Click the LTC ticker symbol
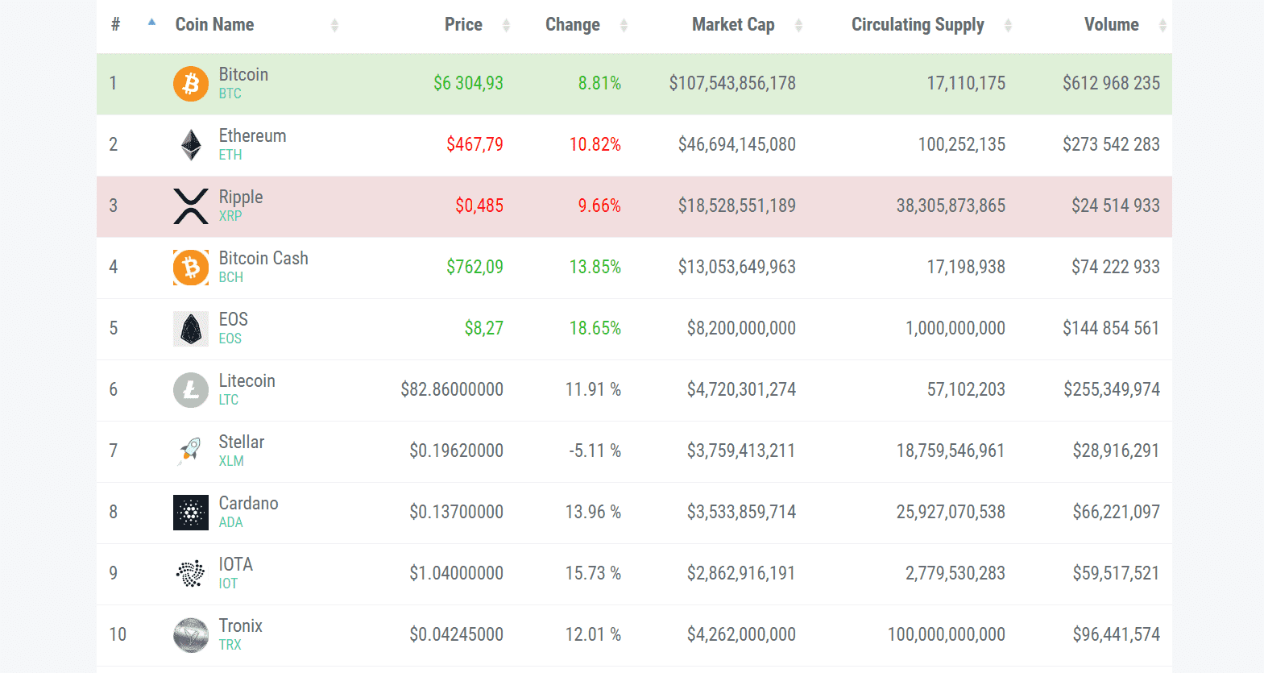The width and height of the screenshot is (1264, 673). pos(229,400)
